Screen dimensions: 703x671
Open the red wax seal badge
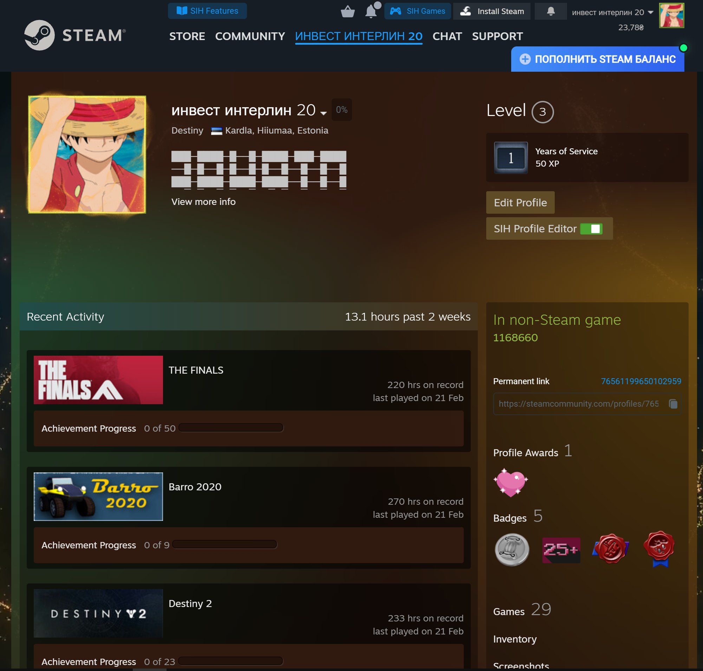pyautogui.click(x=610, y=548)
